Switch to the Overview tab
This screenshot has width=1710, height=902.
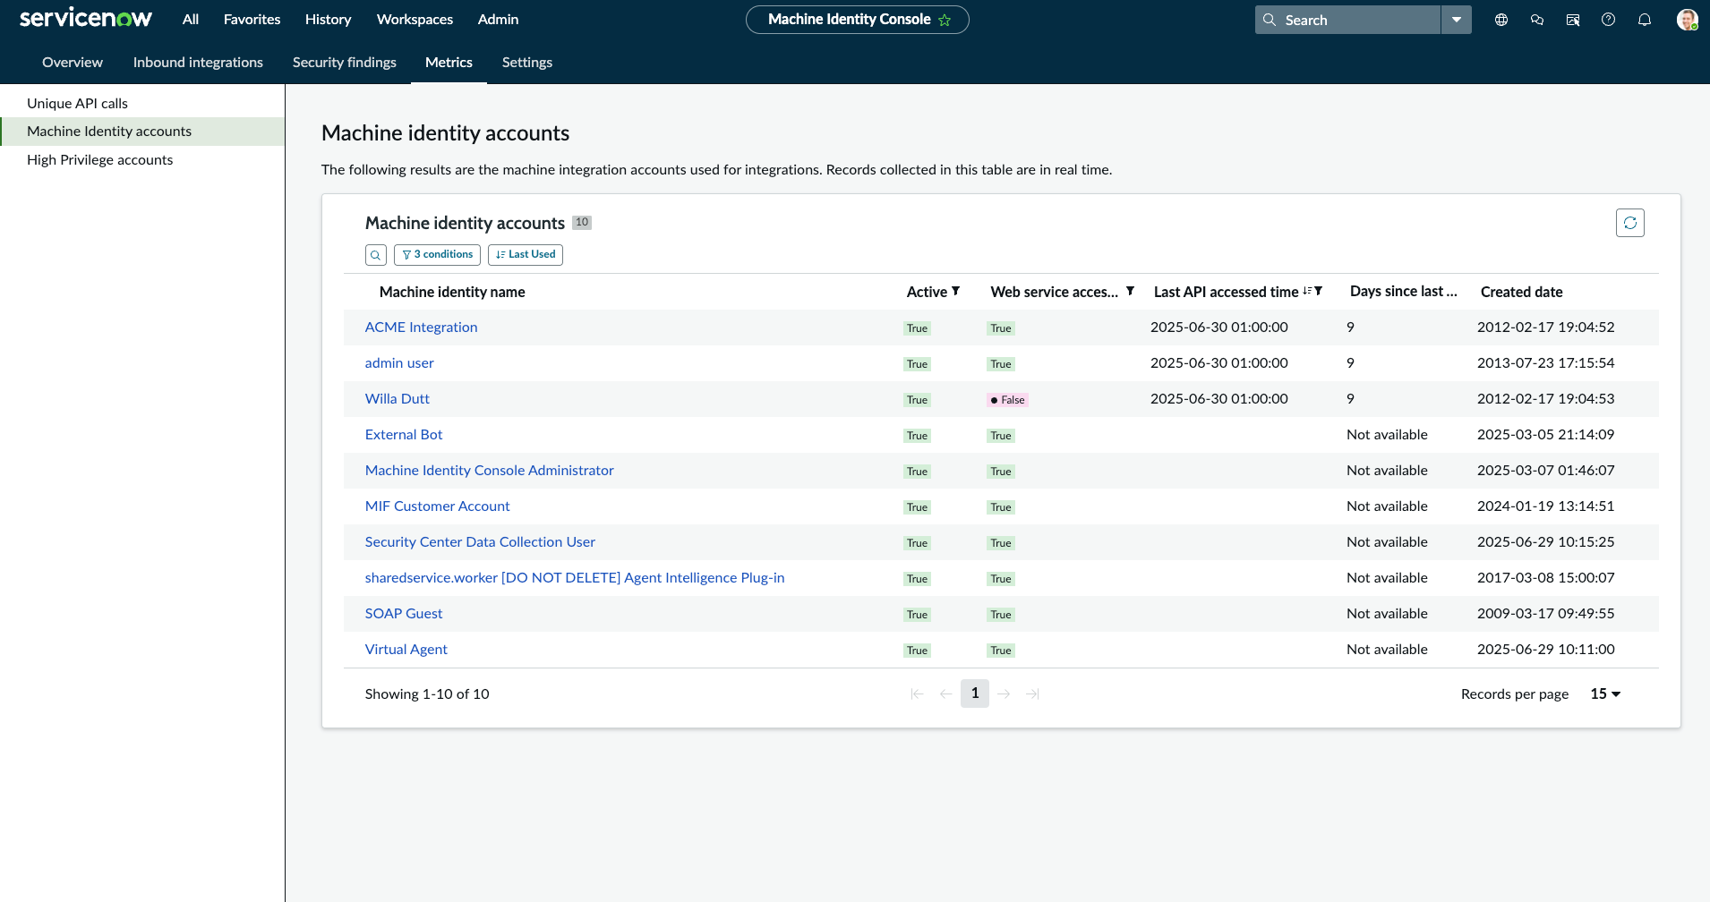point(73,63)
